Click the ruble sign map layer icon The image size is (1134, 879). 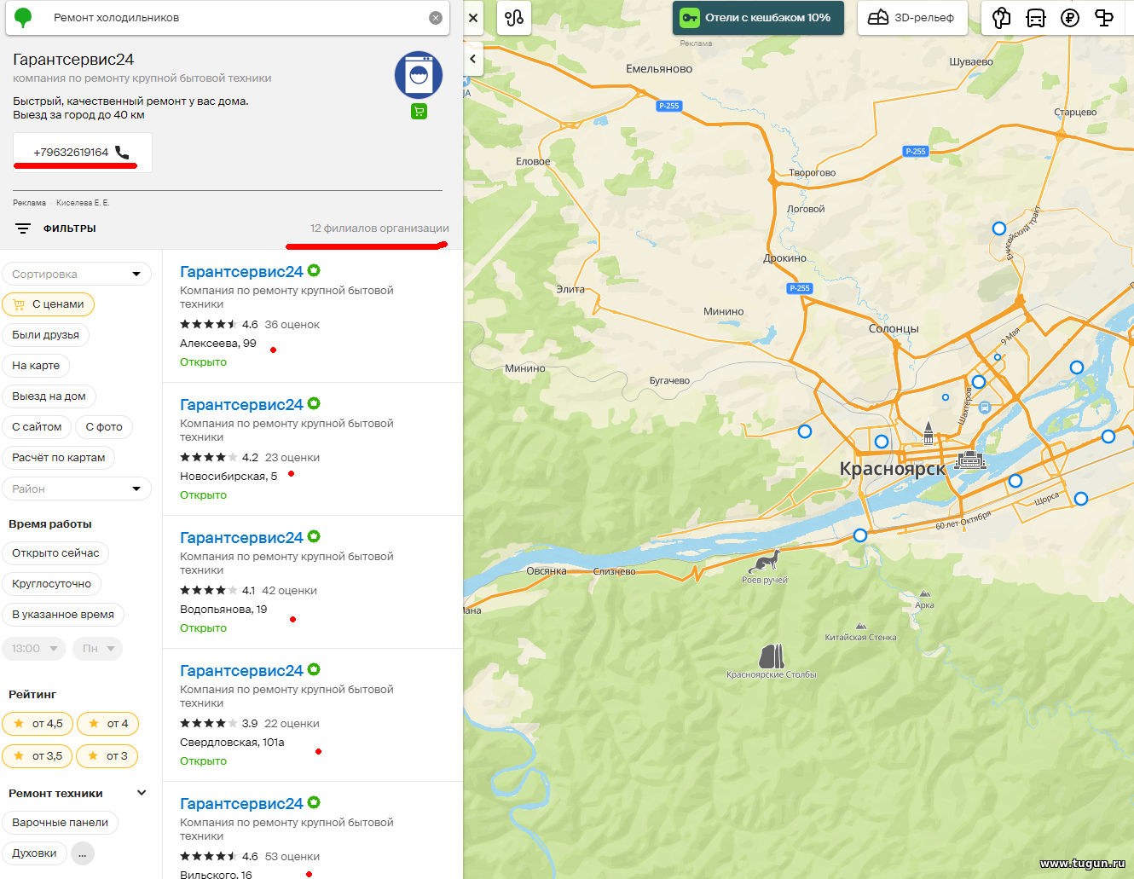click(1070, 18)
